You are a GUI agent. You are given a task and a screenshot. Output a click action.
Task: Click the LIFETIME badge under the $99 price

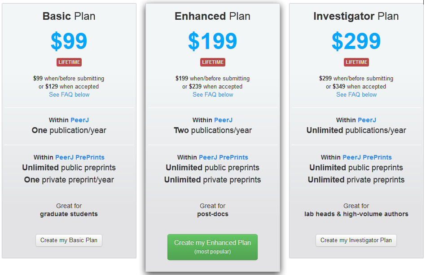pos(69,62)
